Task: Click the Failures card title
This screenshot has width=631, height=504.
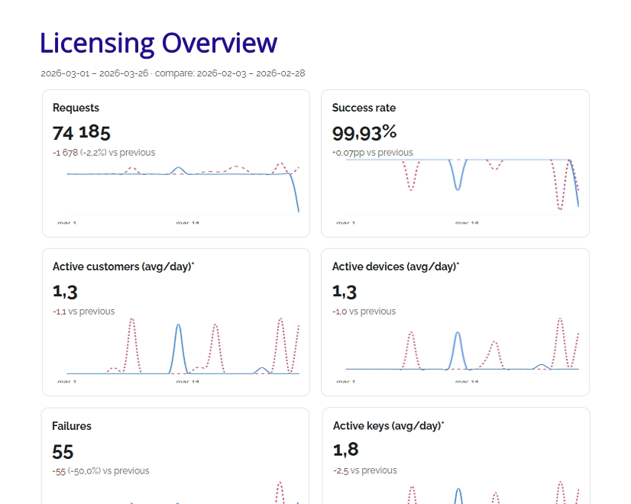Action: 72,426
